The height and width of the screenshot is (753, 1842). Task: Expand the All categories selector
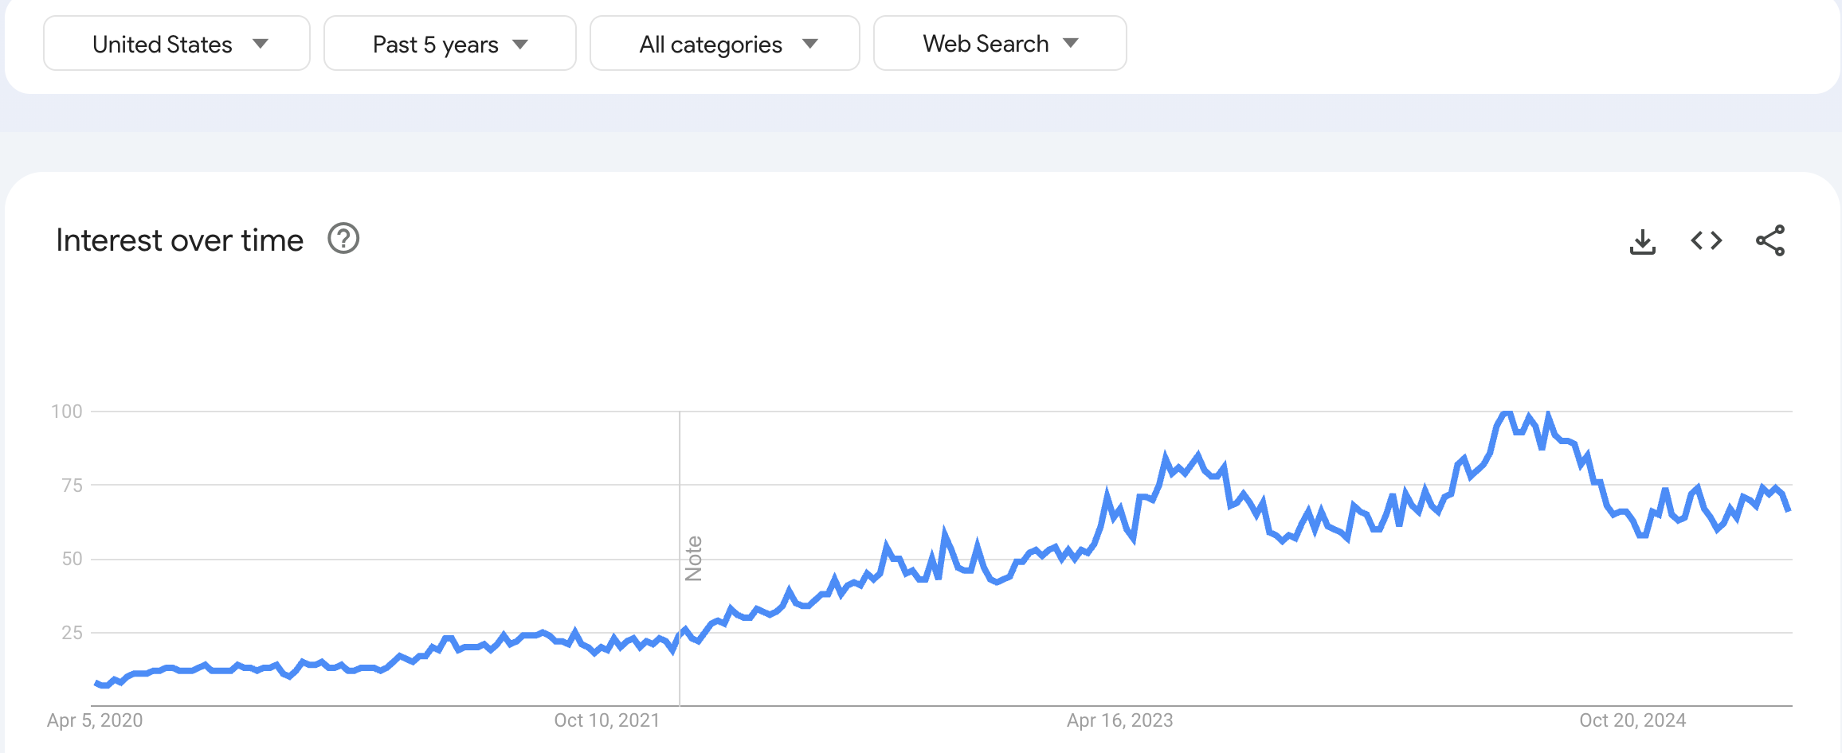coord(723,44)
